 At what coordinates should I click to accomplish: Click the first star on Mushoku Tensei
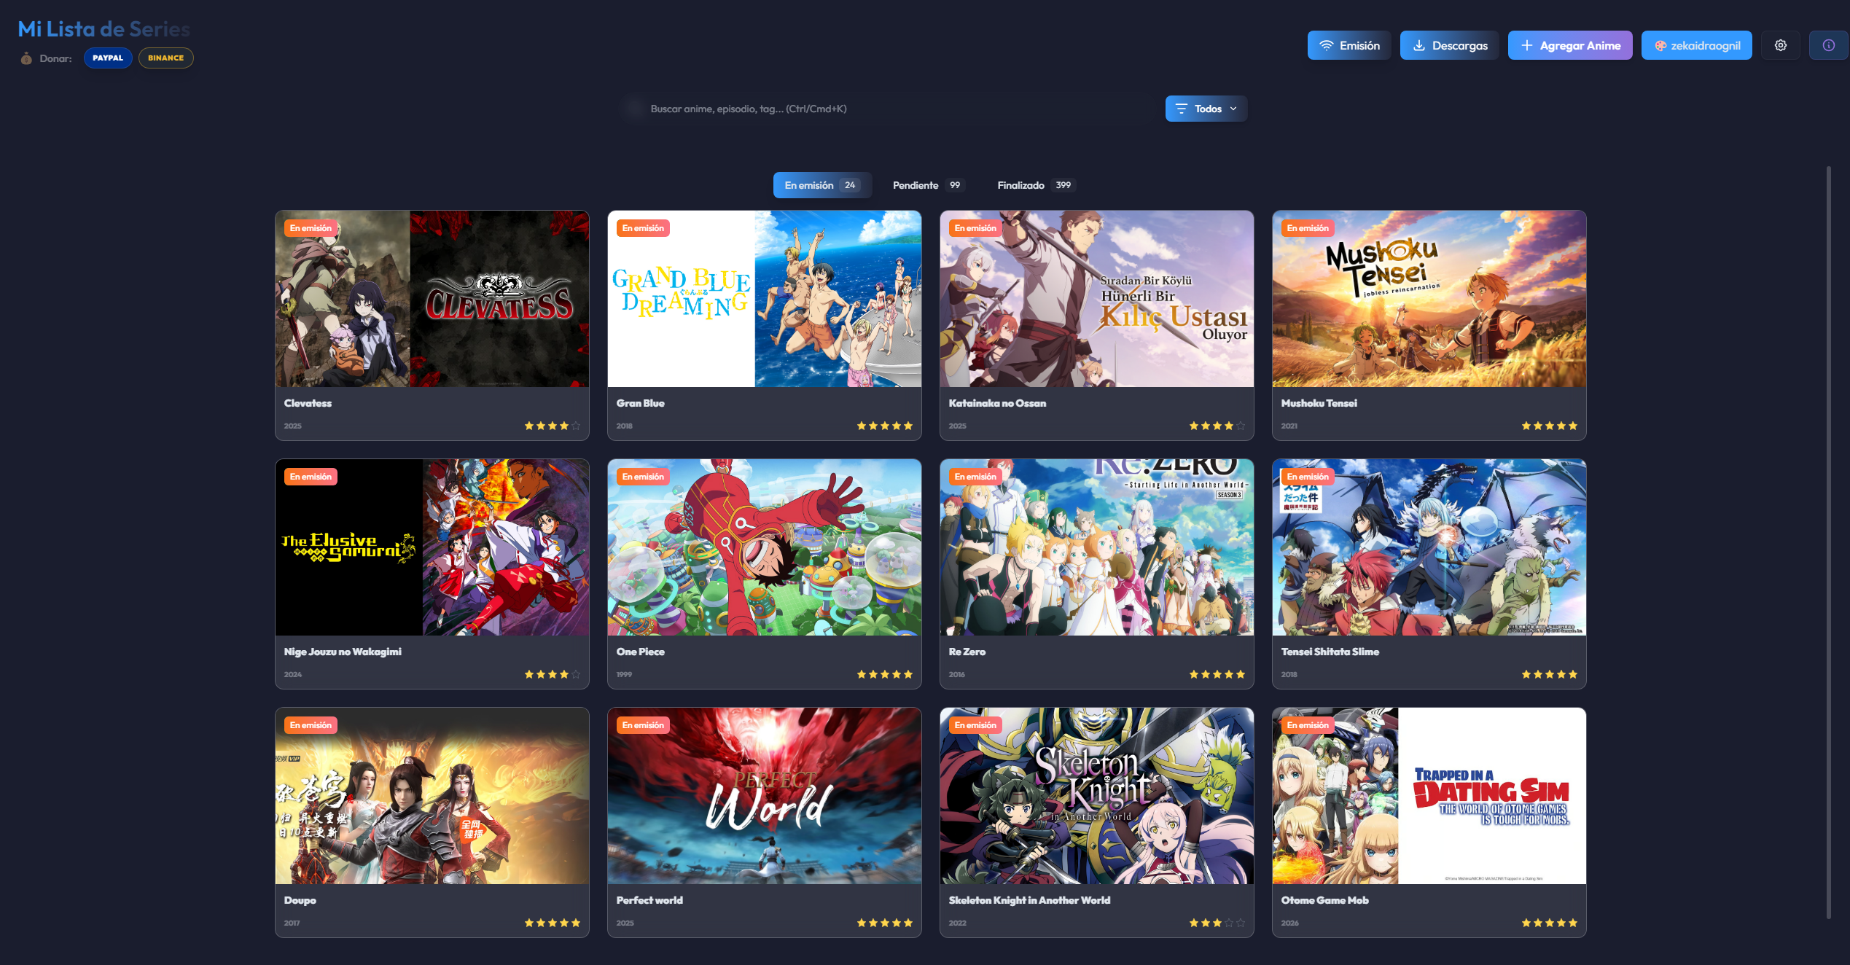1526,426
